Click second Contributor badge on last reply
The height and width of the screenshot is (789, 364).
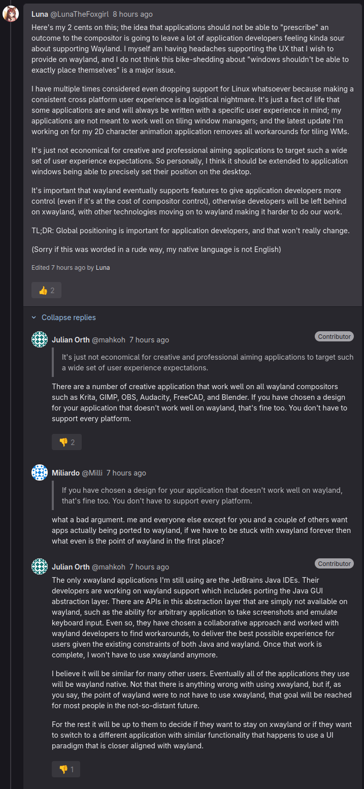click(334, 563)
